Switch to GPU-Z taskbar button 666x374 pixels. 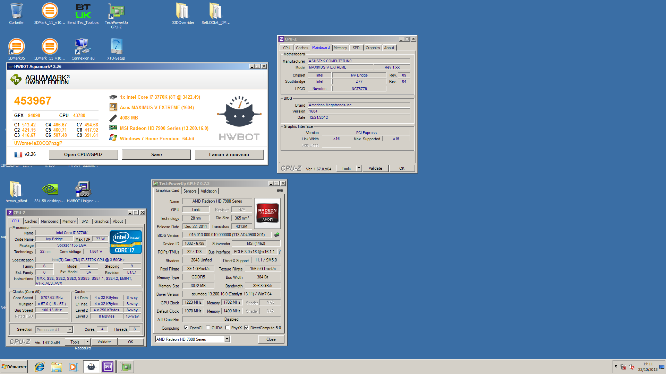[126, 367]
